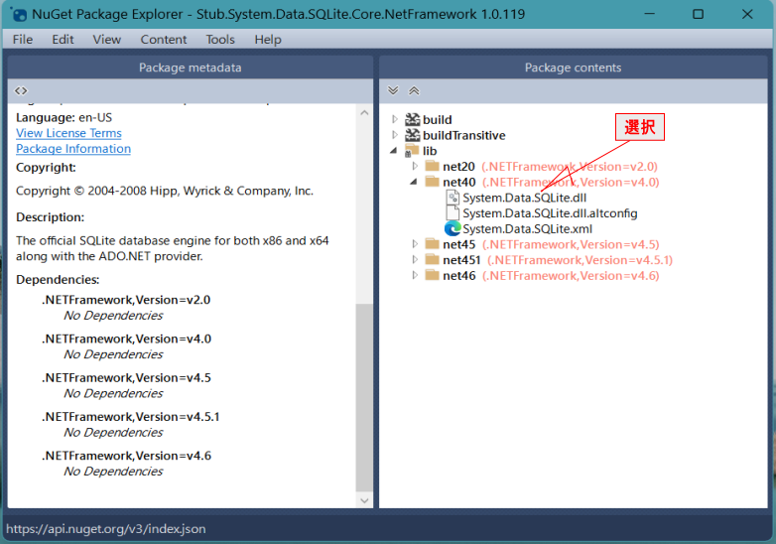Click the System.Data.SQLite.dll file icon

click(453, 198)
